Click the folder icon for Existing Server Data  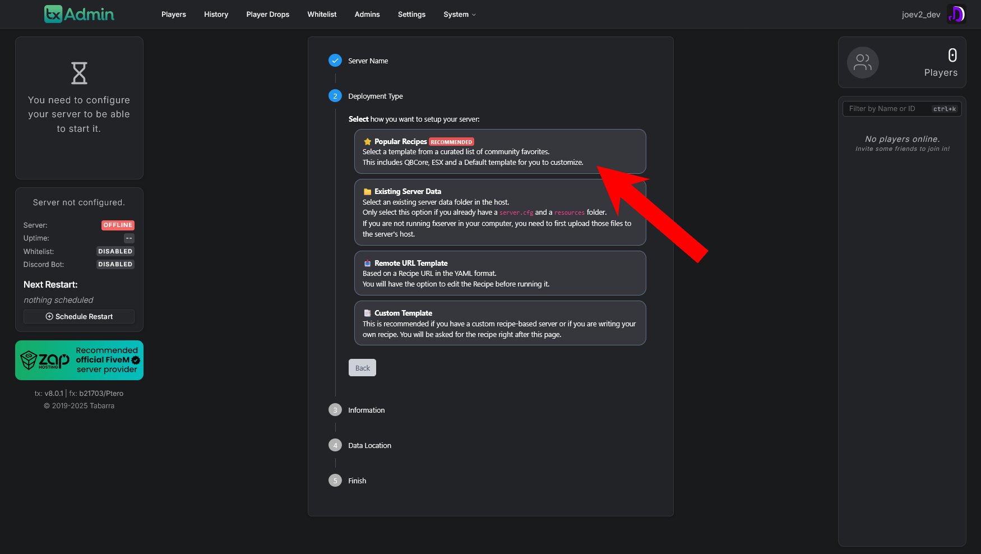(367, 192)
